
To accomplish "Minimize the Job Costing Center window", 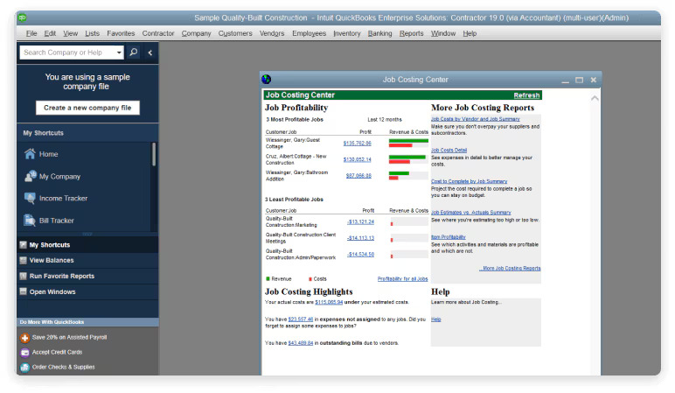I will pyautogui.click(x=565, y=81).
